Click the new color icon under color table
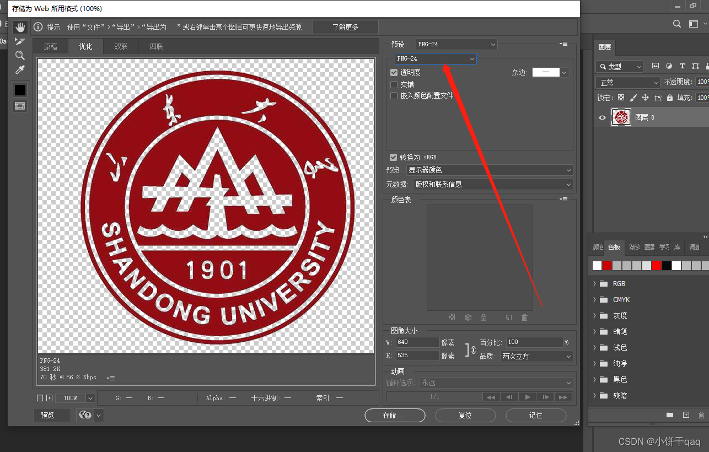This screenshot has height=452, width=709. click(509, 318)
